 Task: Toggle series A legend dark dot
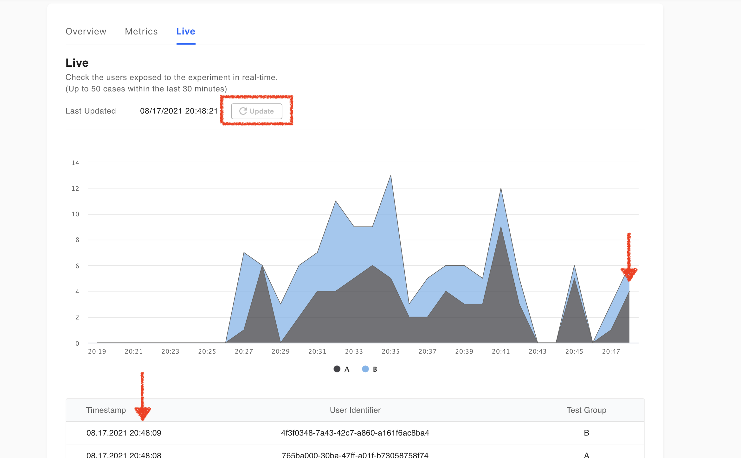click(337, 369)
